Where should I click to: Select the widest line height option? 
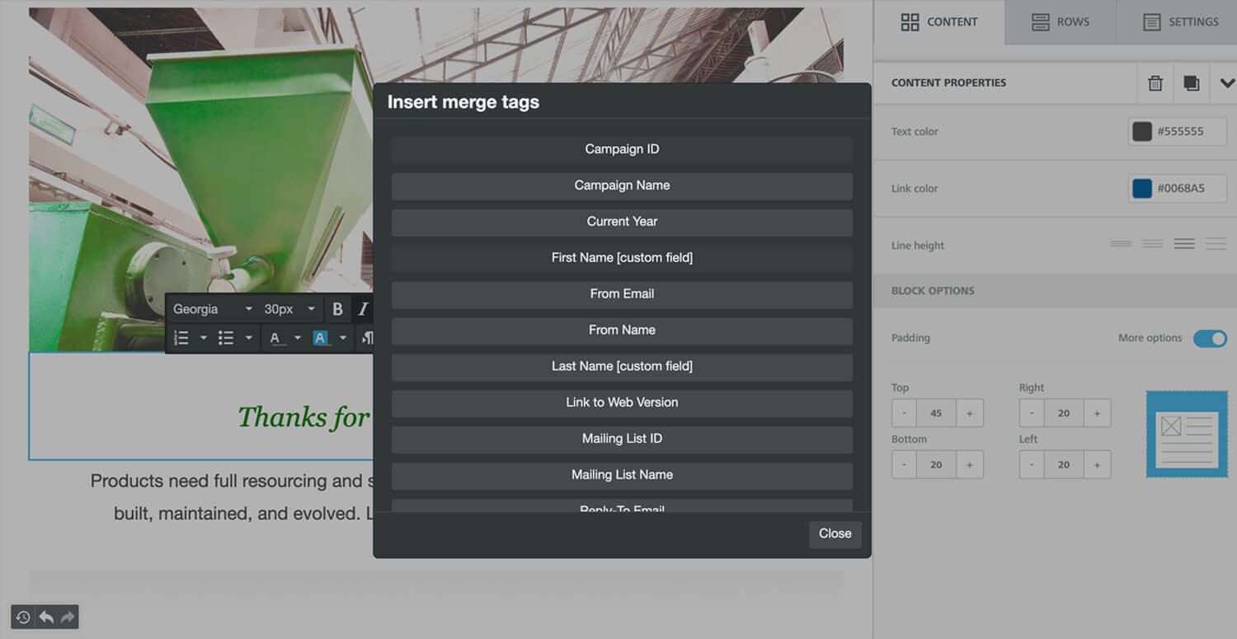1216,244
